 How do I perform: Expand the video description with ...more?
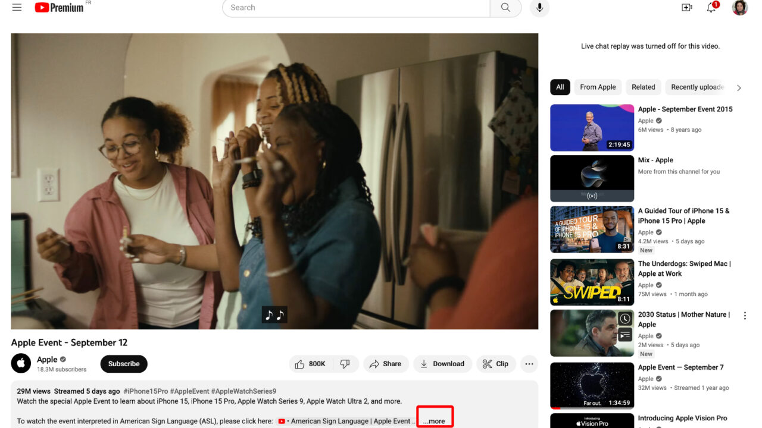click(434, 420)
